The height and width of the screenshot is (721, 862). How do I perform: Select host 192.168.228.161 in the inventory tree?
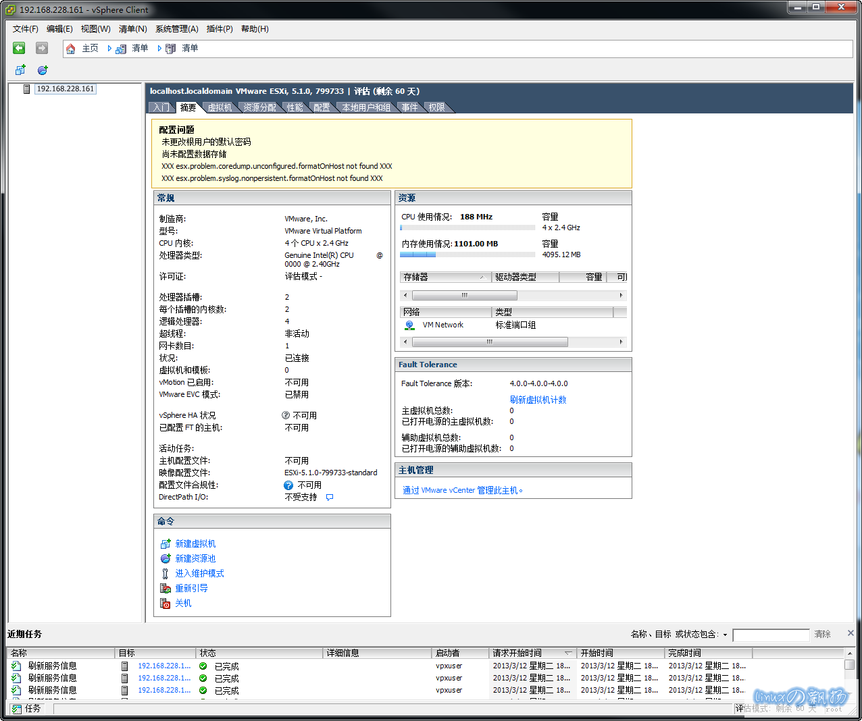65,89
